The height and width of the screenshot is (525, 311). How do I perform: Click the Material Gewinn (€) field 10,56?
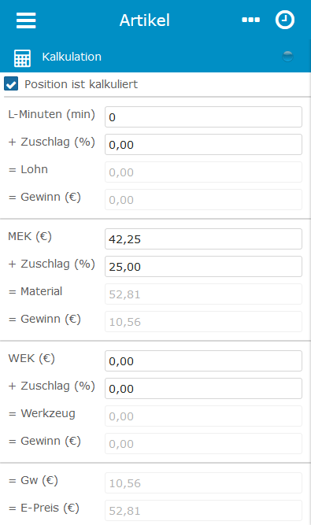coord(204,321)
